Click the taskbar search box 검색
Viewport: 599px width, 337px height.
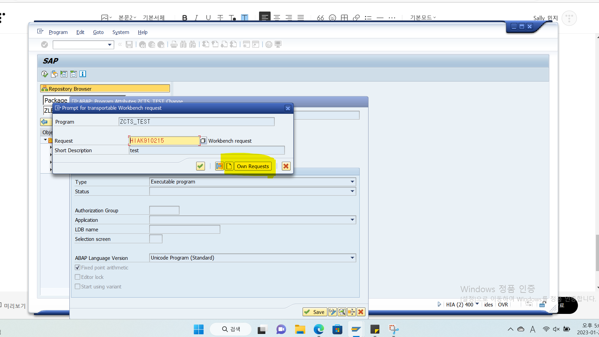(x=231, y=329)
